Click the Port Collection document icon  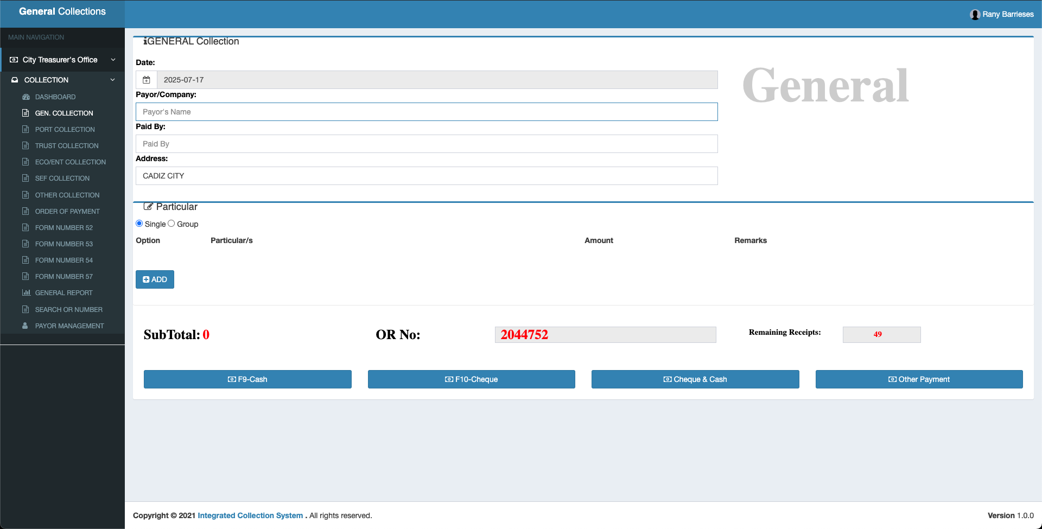(x=26, y=130)
